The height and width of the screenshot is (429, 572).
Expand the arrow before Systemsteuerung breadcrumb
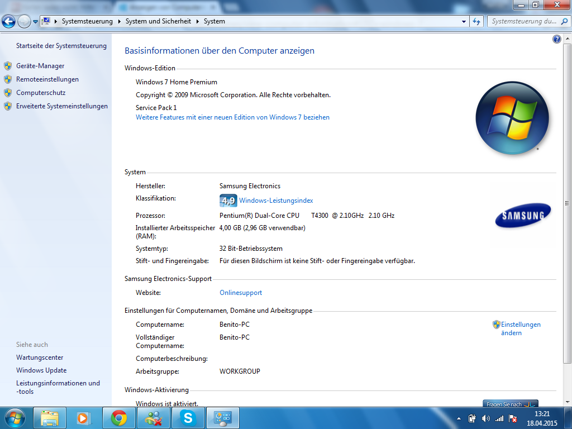[56, 22]
